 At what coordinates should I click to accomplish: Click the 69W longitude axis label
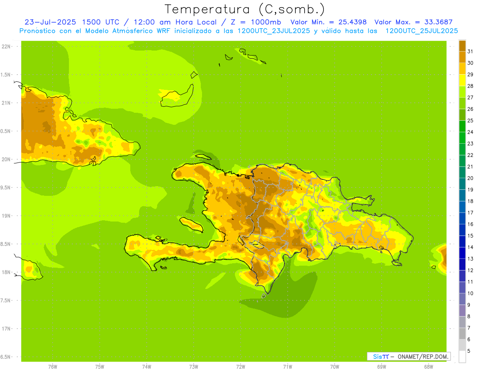coord(382,366)
